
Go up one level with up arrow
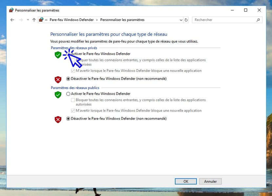34,20
